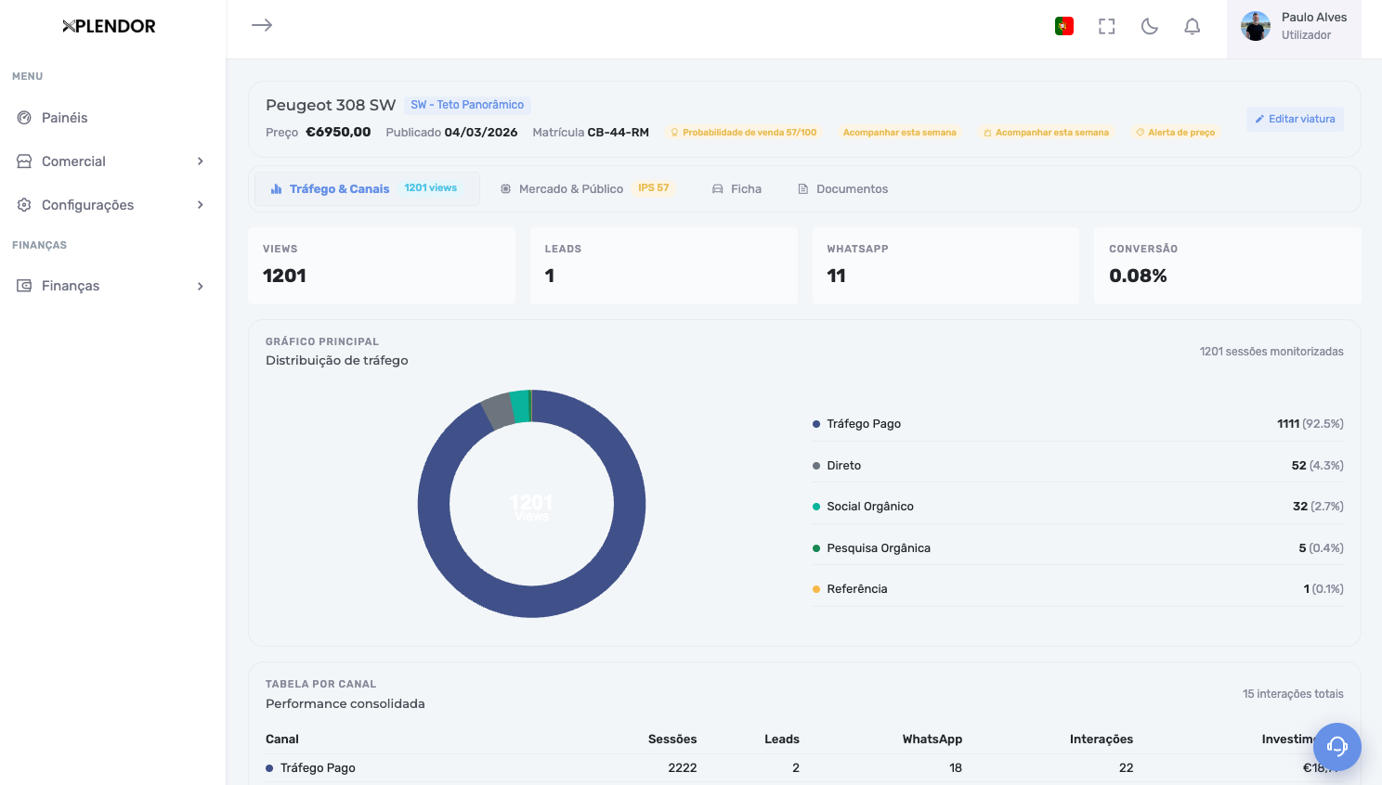The image size is (1382, 785).
Task: Open the headset support chat button
Action: tap(1337, 746)
